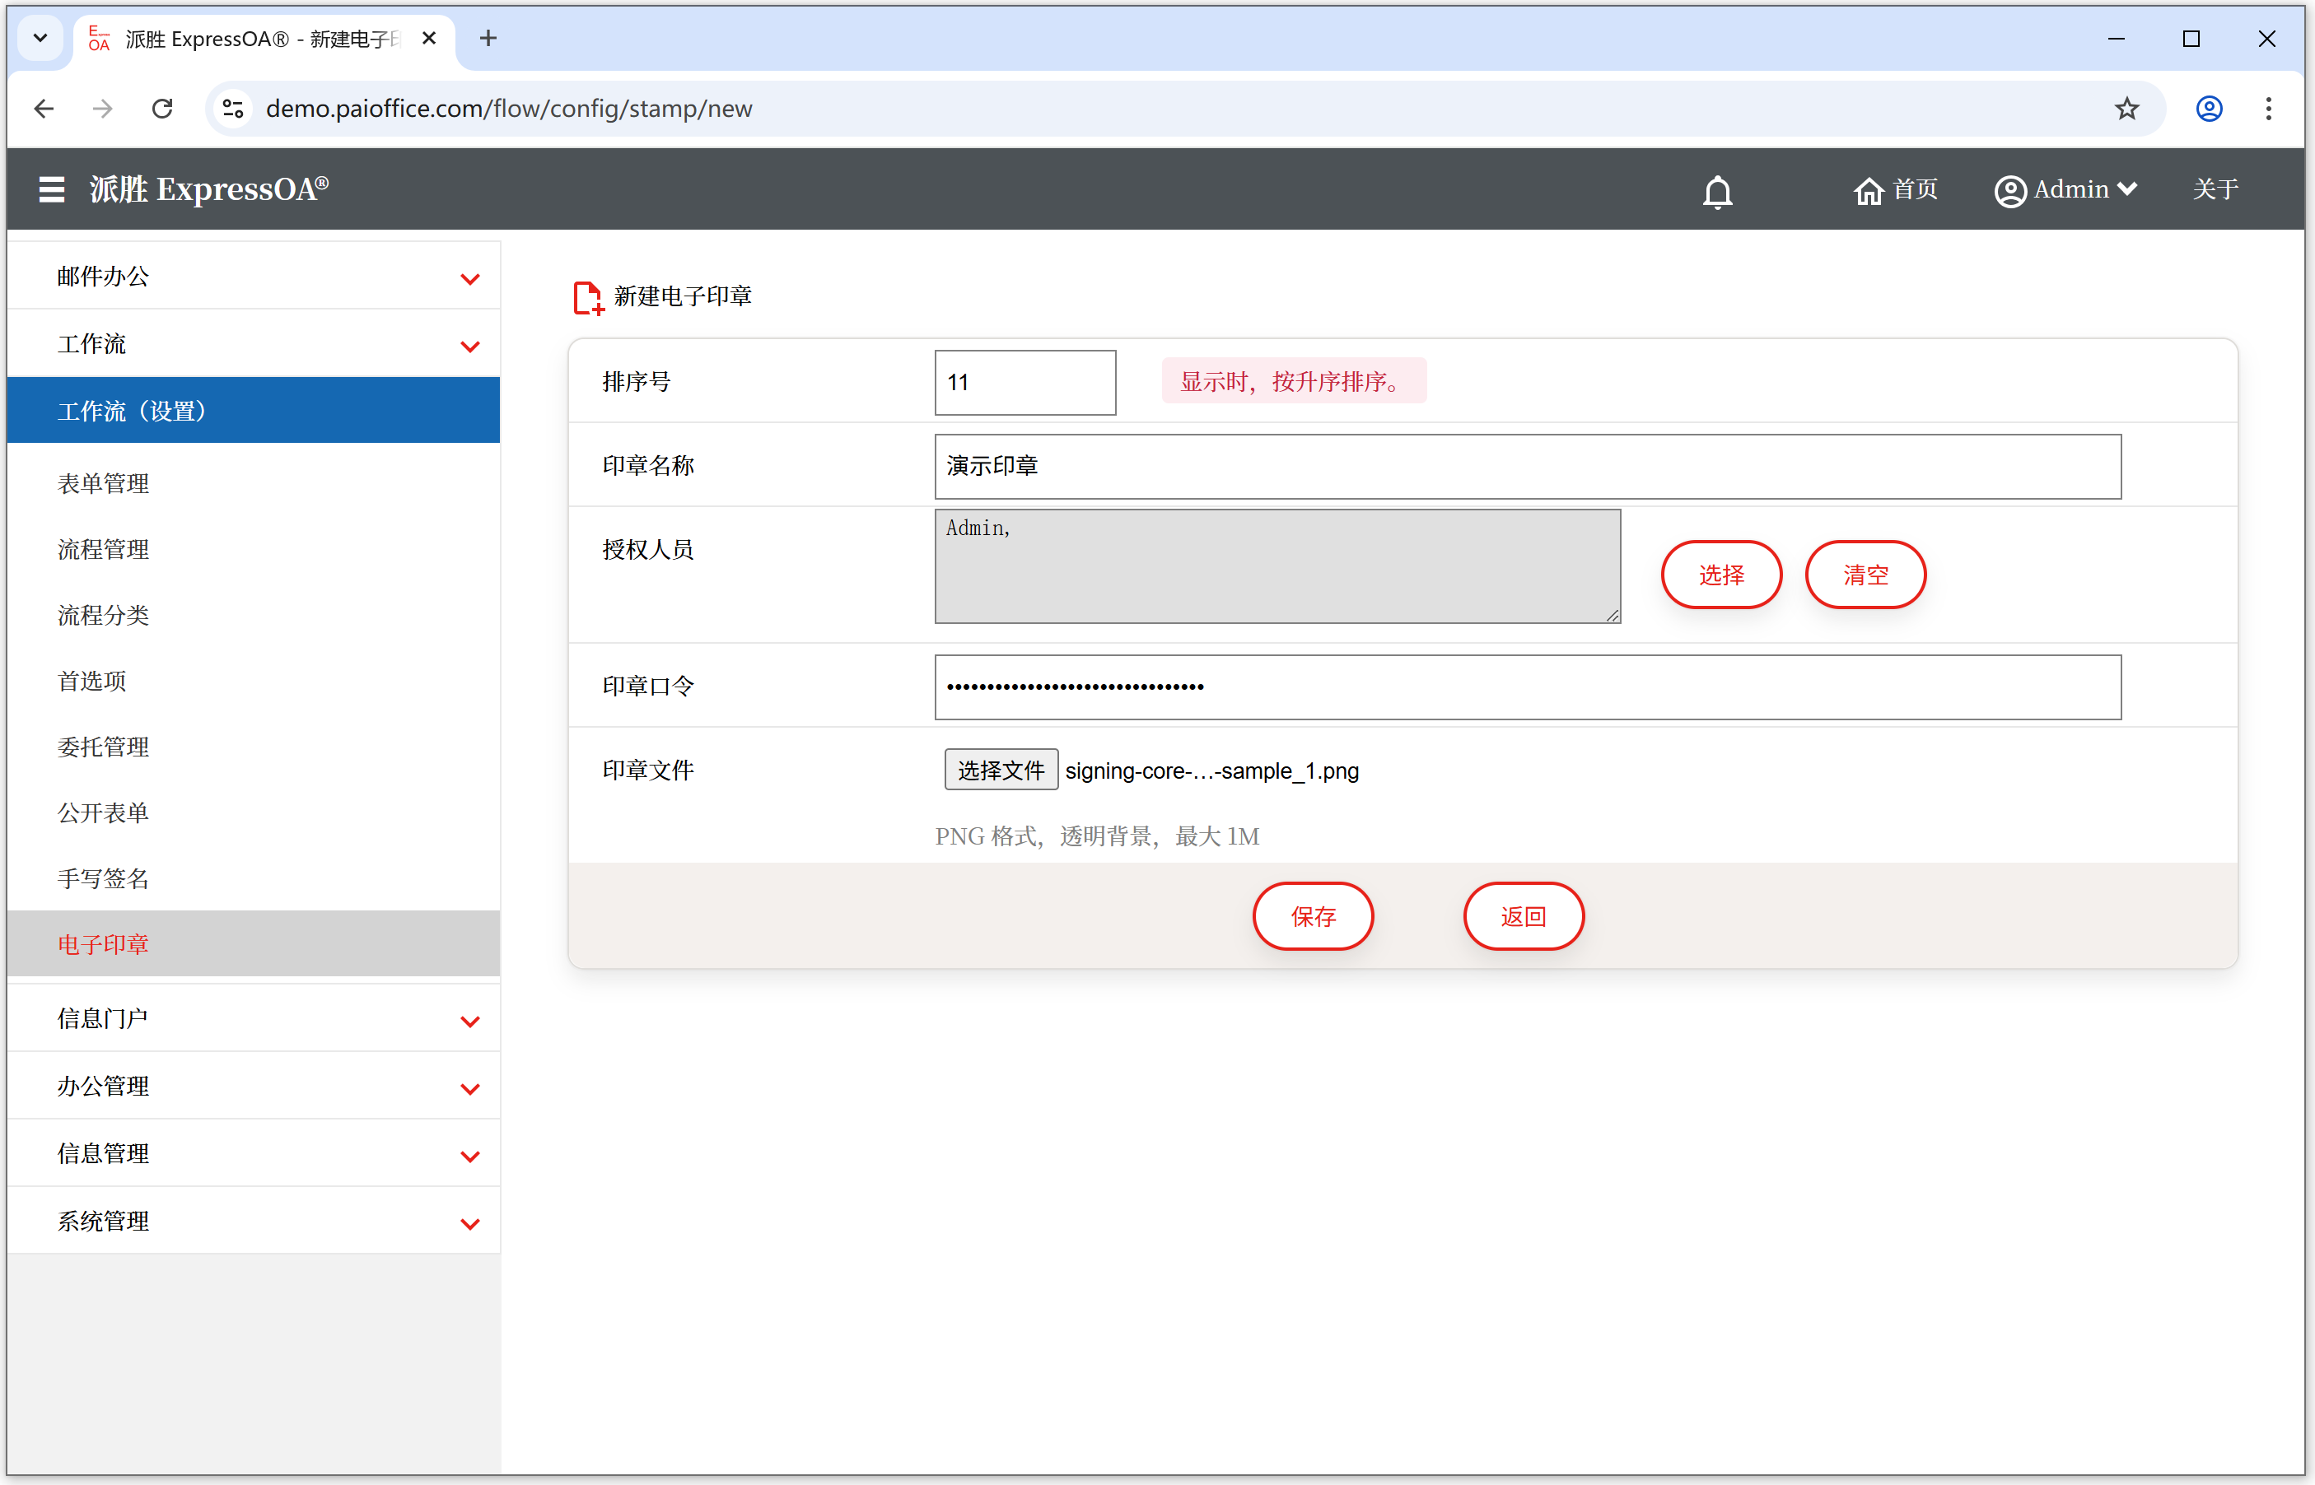The image size is (2315, 1485).
Task: Click the 印章名称 input field
Action: [1527, 467]
